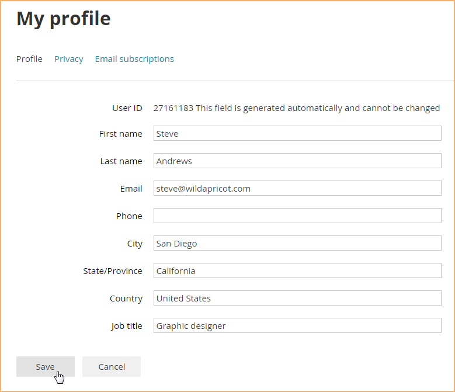Image resolution: width=455 pixels, height=392 pixels.
Task: Click the User ID number 27161183
Action: pyautogui.click(x=173, y=108)
